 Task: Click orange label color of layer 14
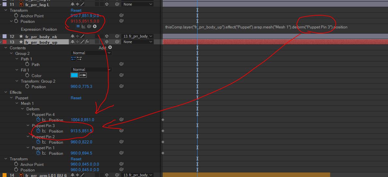(x=5, y=175)
